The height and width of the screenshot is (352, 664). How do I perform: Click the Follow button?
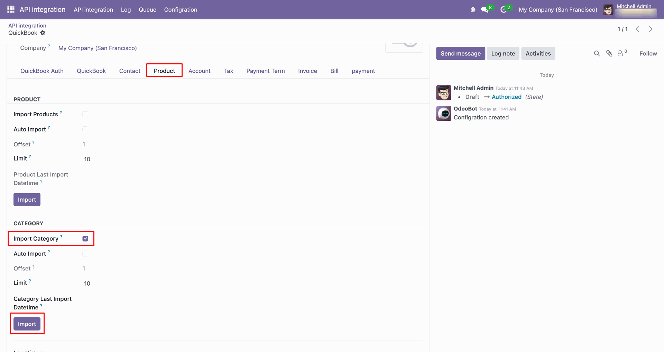coord(648,53)
